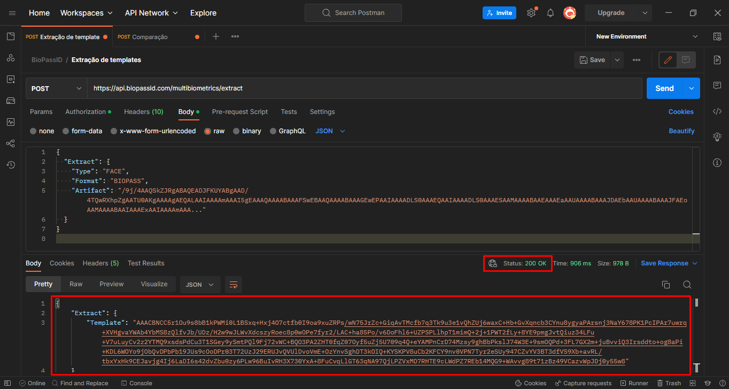Open Monitors icon in left sidebar
The image size is (729, 389).
tap(11, 122)
